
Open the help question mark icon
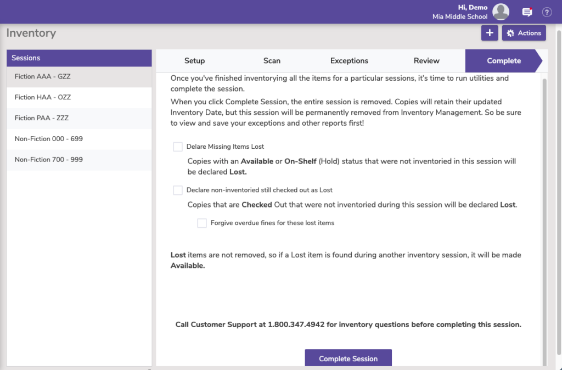click(547, 12)
